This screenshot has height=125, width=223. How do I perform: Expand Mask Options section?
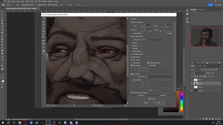pyautogui.click(x=131, y=57)
